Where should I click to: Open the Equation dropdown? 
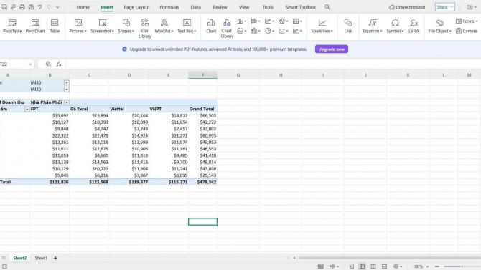[373, 26]
